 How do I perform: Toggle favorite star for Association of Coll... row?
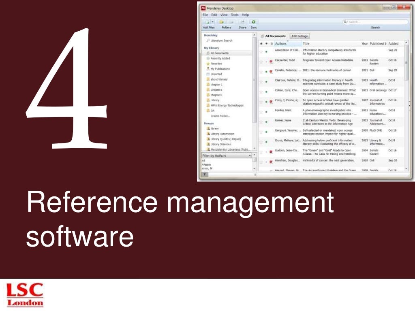[x=261, y=52]
